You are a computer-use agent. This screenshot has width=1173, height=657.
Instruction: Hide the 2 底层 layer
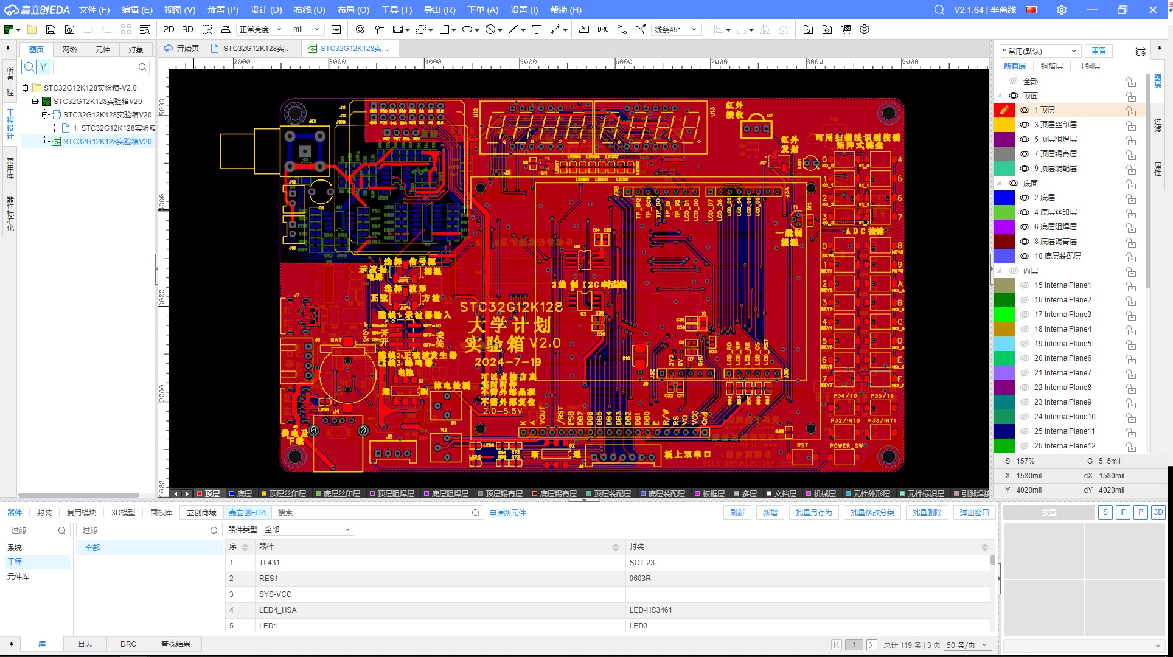(x=1025, y=198)
